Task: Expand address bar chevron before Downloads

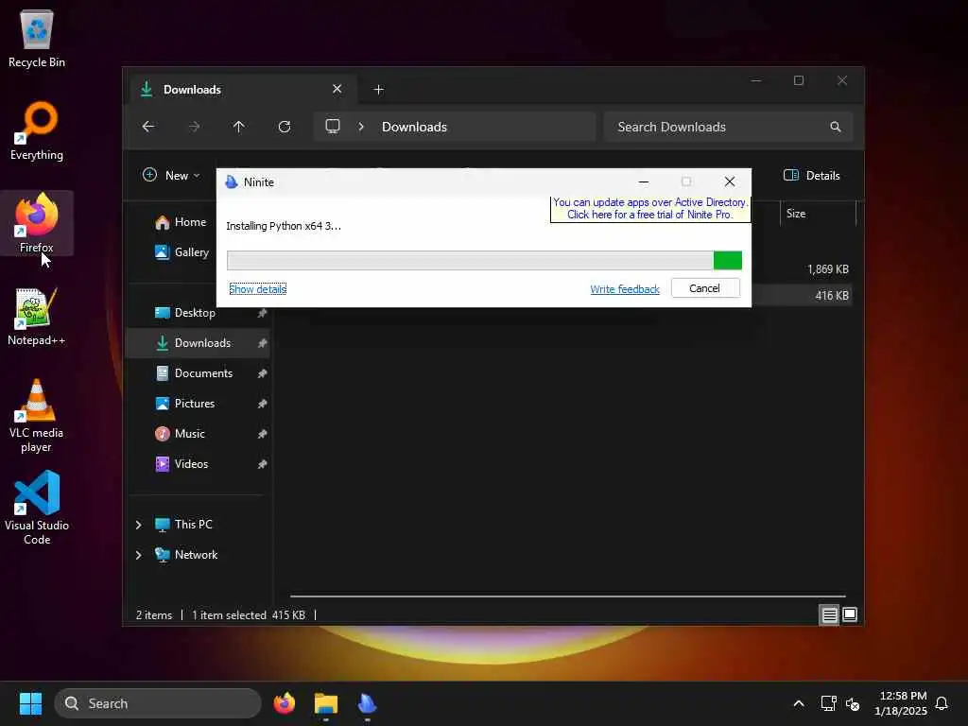Action: click(361, 127)
